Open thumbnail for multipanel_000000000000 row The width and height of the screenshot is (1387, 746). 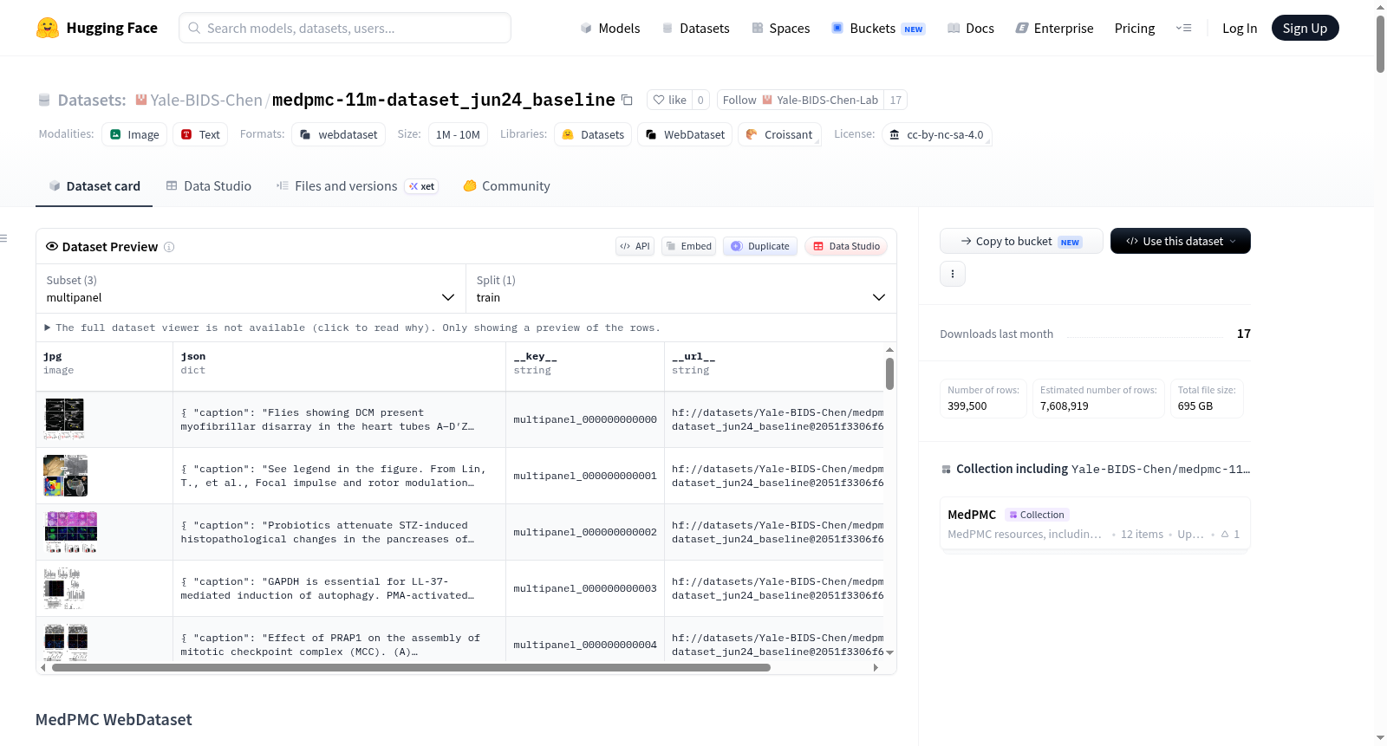point(64,419)
